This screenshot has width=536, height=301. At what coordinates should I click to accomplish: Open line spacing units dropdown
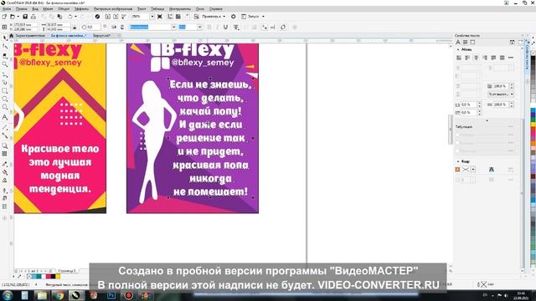(x=501, y=94)
